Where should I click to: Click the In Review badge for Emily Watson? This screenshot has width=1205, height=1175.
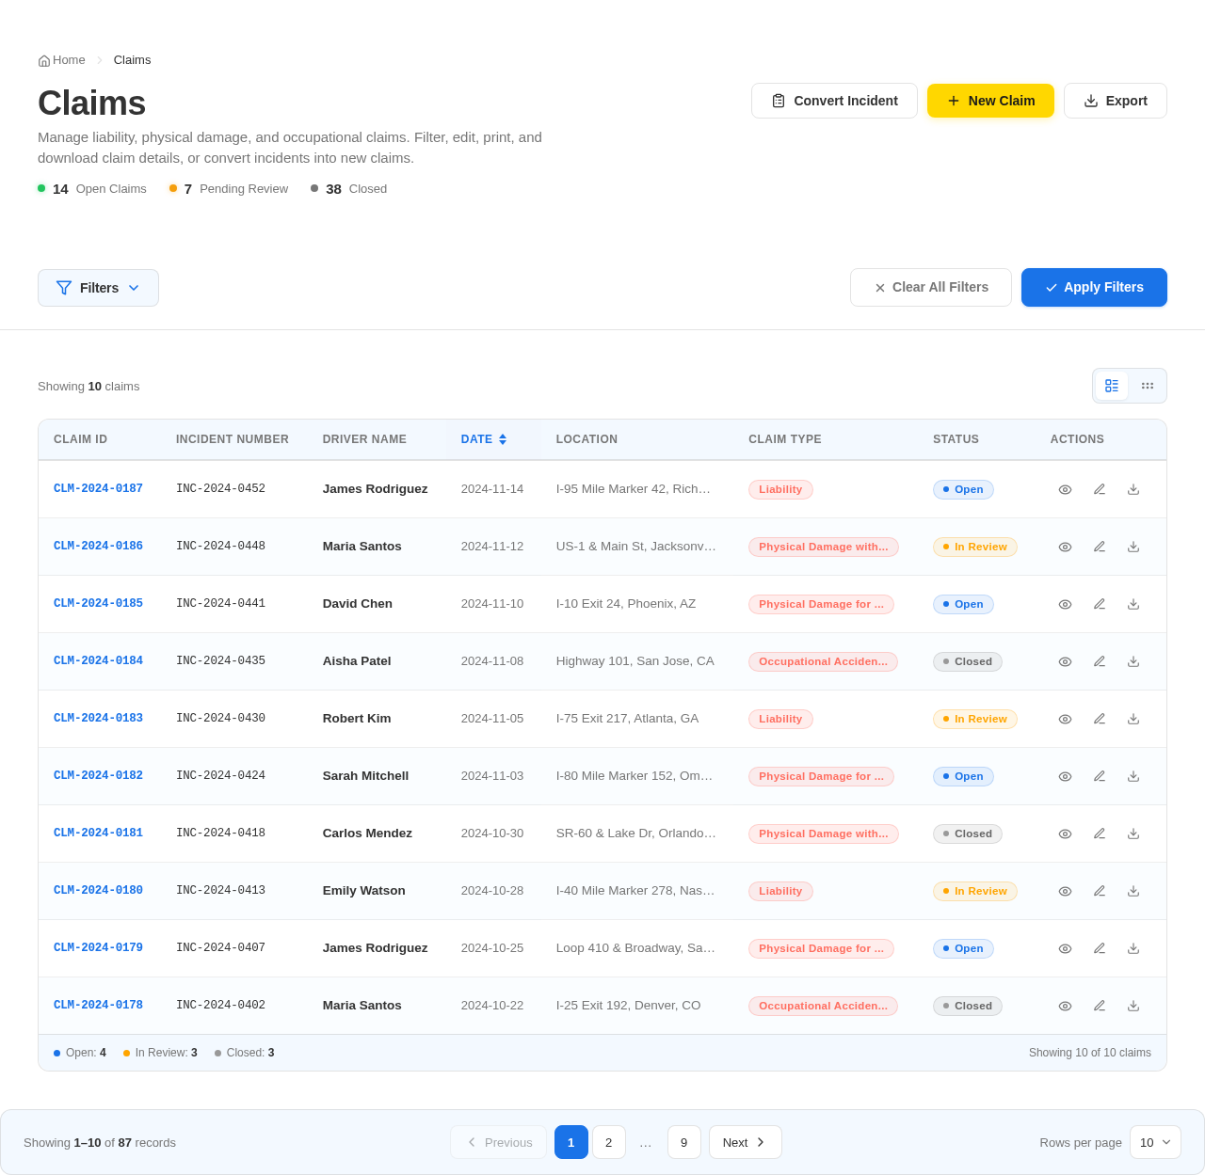click(x=975, y=891)
